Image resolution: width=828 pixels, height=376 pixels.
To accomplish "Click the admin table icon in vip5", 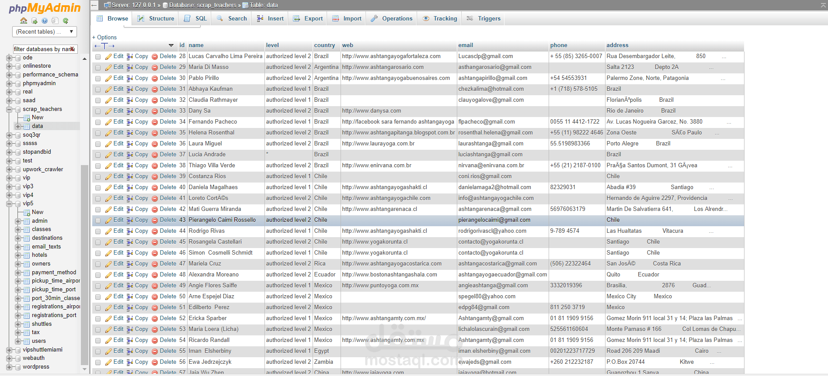I will pos(27,221).
